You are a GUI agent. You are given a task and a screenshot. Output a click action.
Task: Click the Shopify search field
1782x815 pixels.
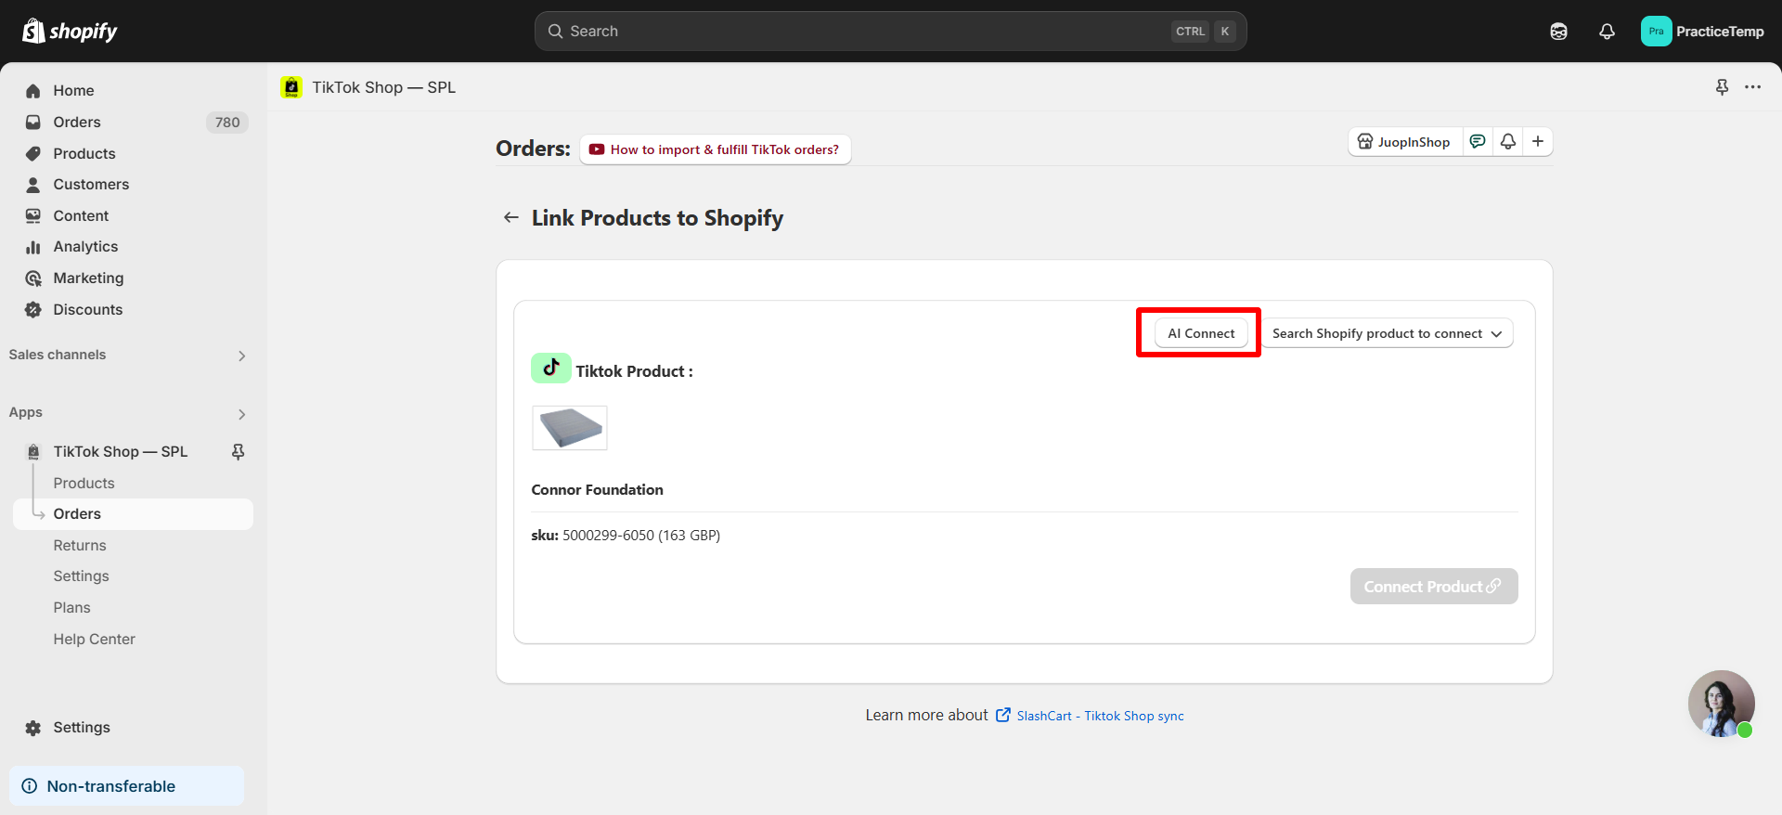(x=863, y=32)
